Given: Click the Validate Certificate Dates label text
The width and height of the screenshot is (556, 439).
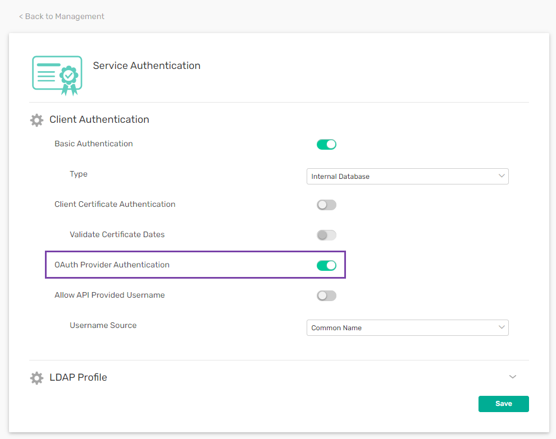Looking at the screenshot, I should pyautogui.click(x=117, y=235).
